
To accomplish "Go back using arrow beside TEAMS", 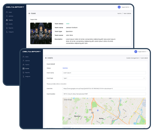I will coord(29,13).
